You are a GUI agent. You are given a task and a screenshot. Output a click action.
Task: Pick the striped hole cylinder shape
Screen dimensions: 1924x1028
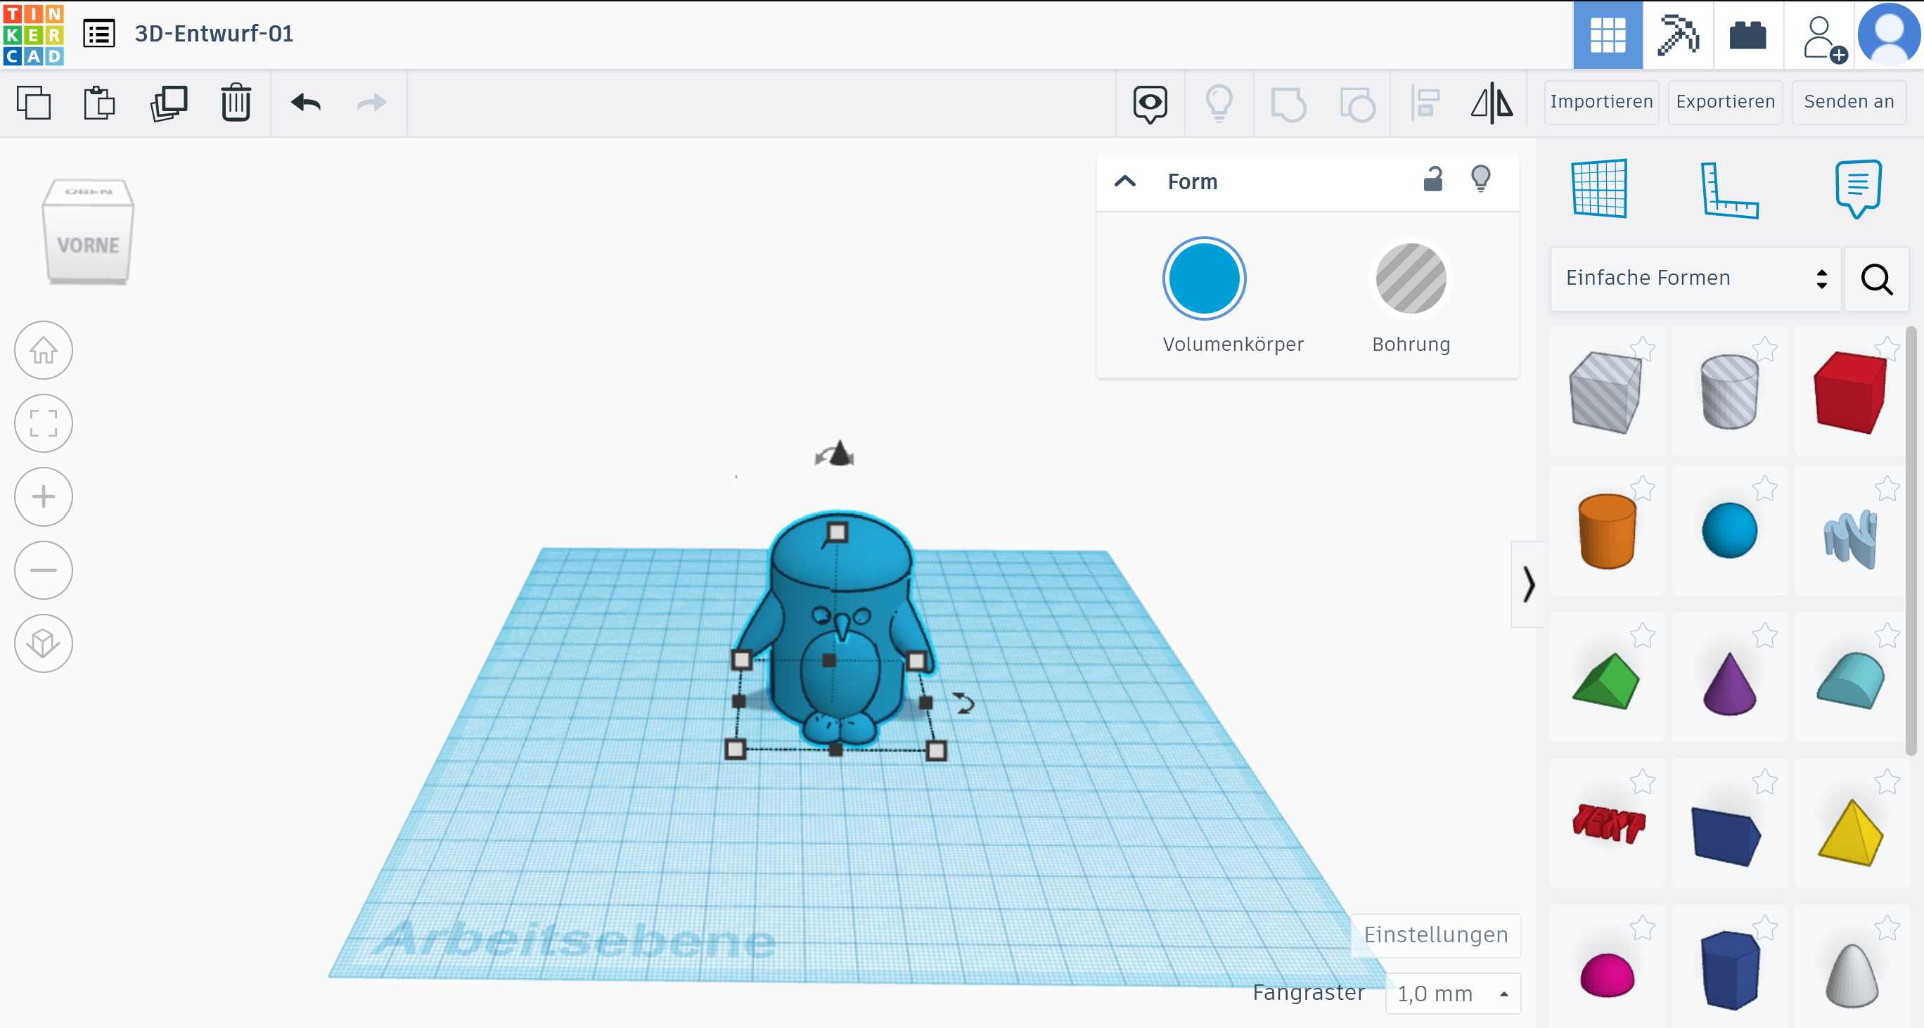coord(1729,391)
